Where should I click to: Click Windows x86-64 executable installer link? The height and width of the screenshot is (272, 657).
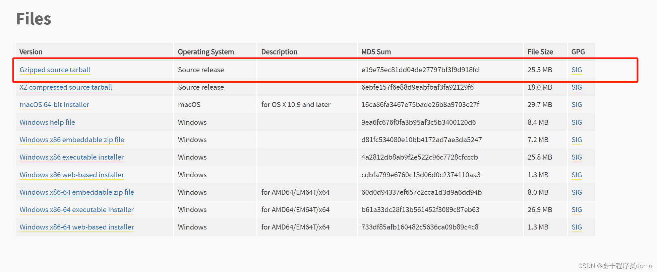[77, 210]
